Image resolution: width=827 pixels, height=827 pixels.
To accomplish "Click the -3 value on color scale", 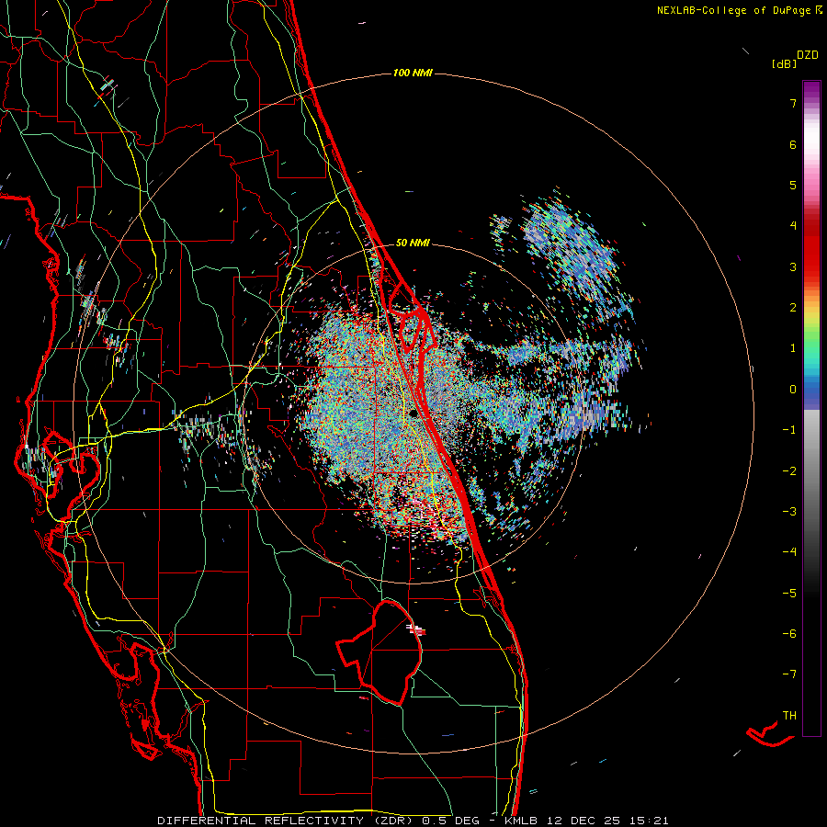I will [x=789, y=512].
